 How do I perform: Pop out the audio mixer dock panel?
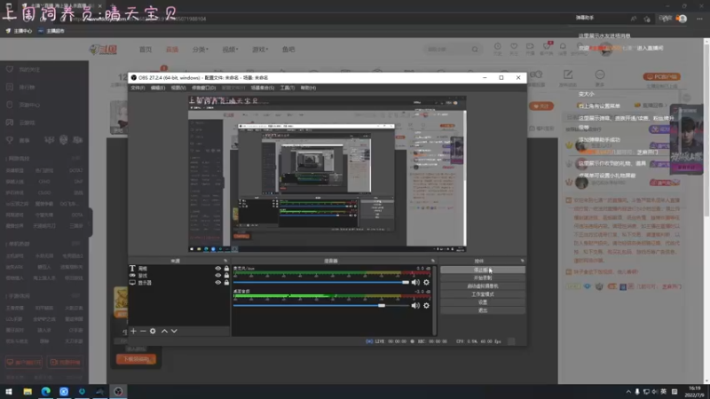point(433,261)
